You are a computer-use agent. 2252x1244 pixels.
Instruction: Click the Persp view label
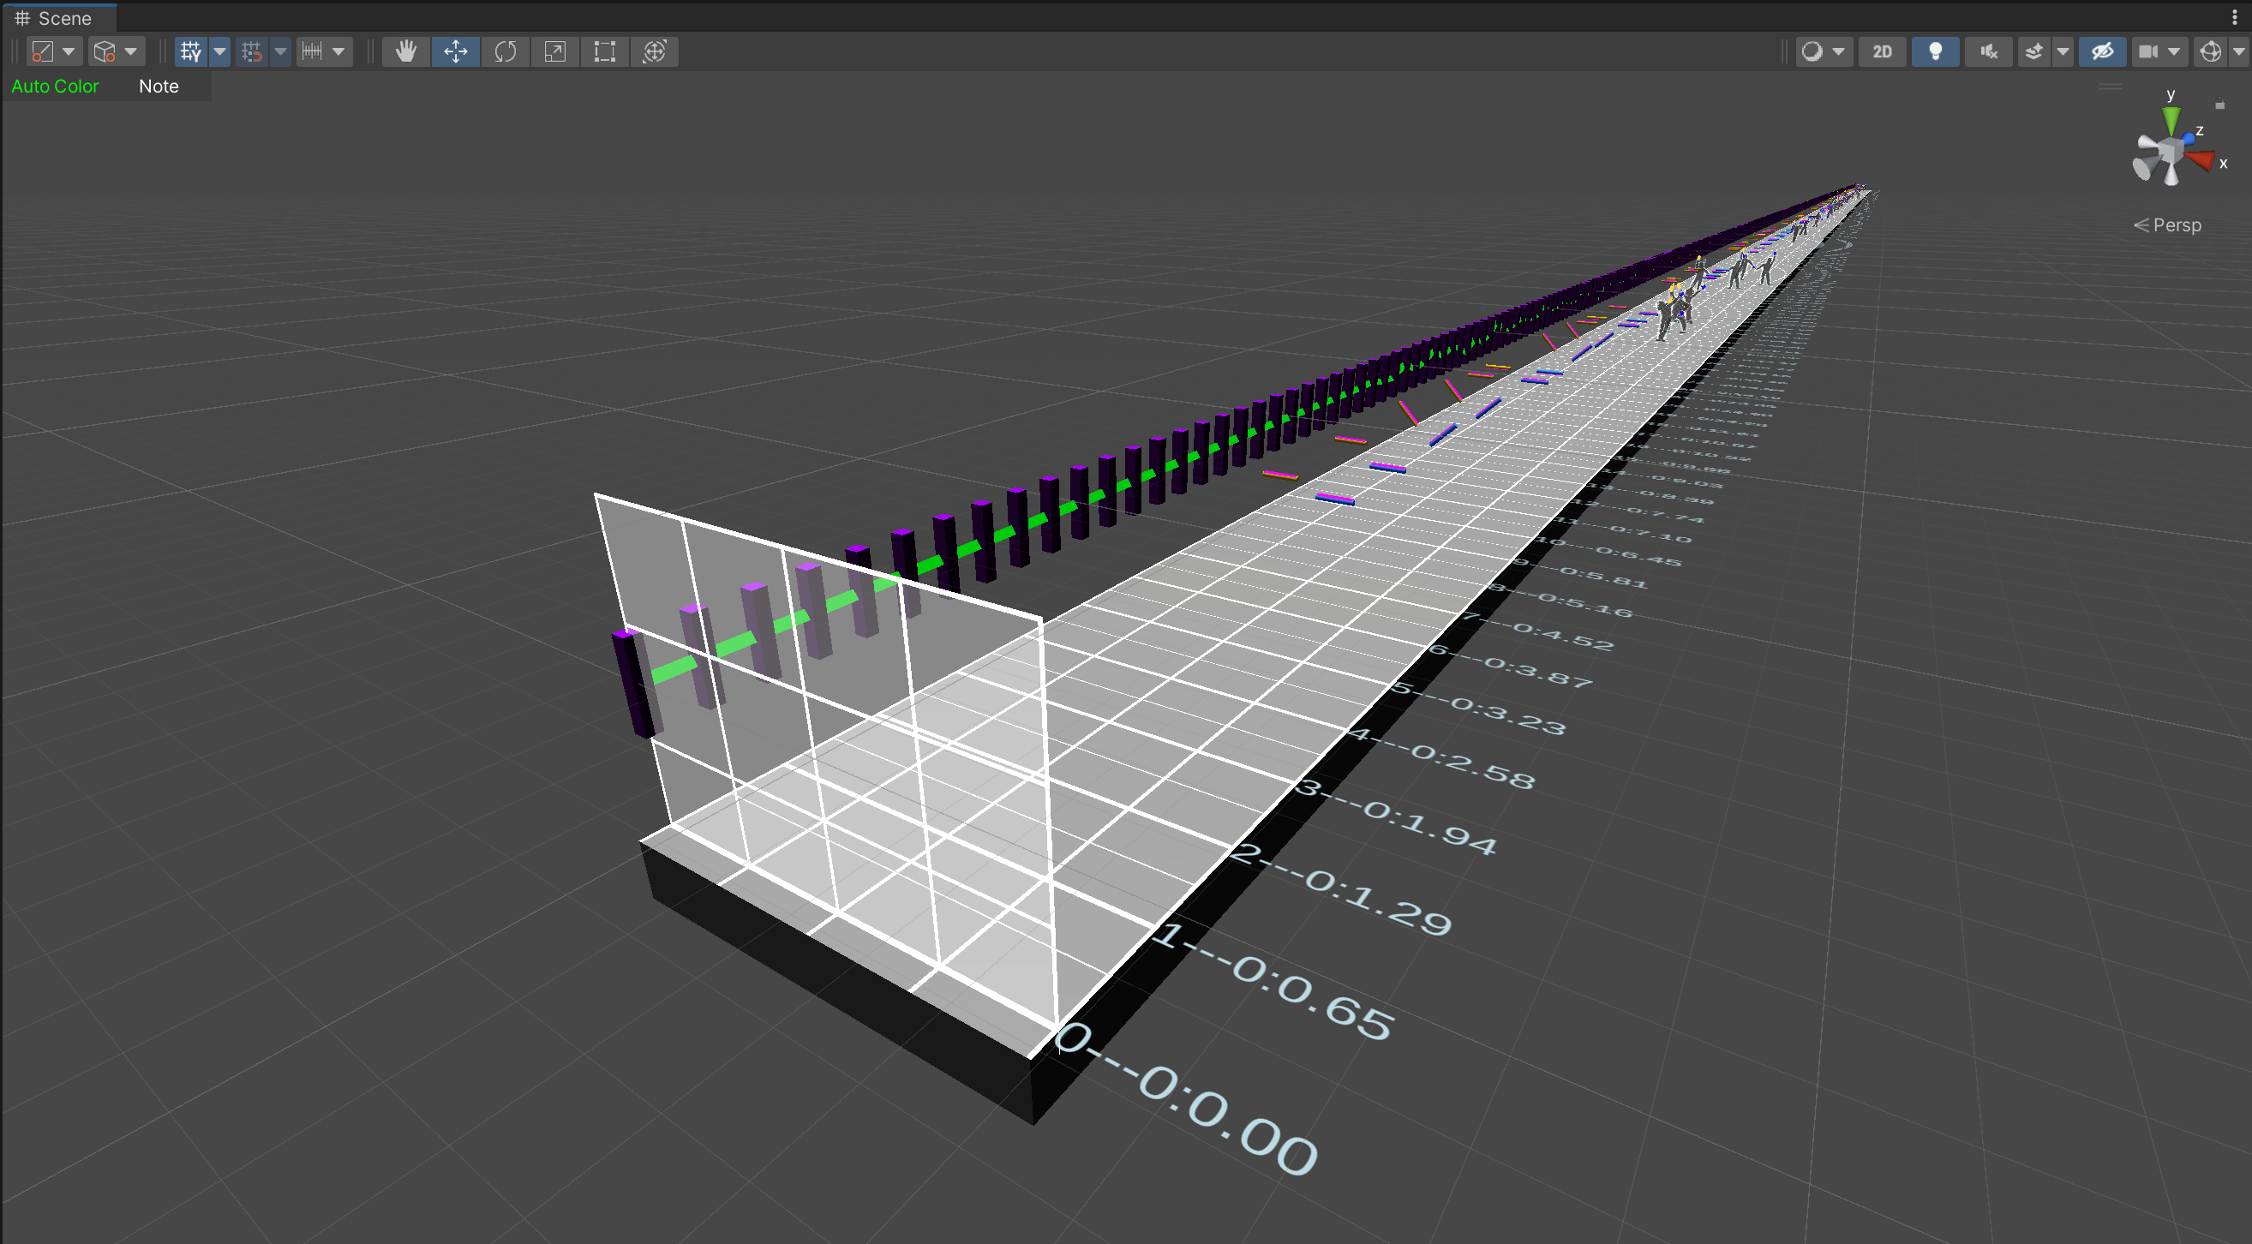tap(2175, 224)
